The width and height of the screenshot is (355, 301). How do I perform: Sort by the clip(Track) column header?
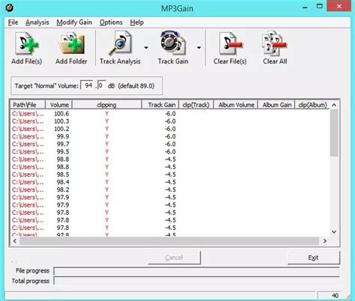click(x=196, y=105)
